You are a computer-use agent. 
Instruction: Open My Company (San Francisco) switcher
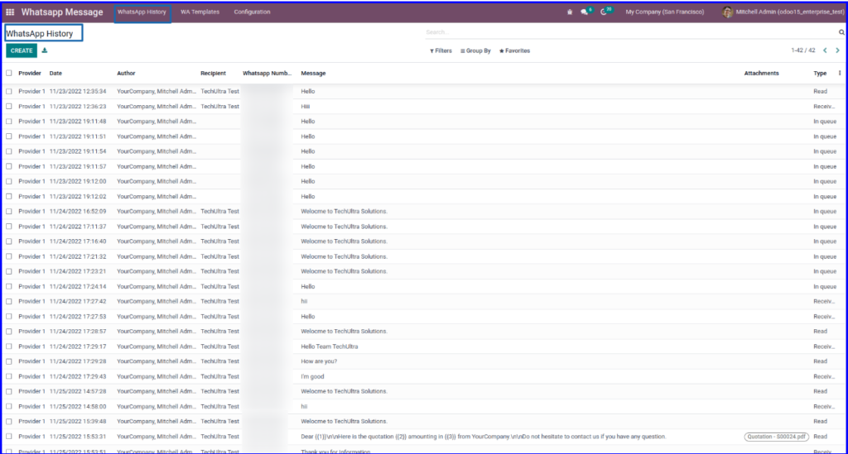pos(665,12)
